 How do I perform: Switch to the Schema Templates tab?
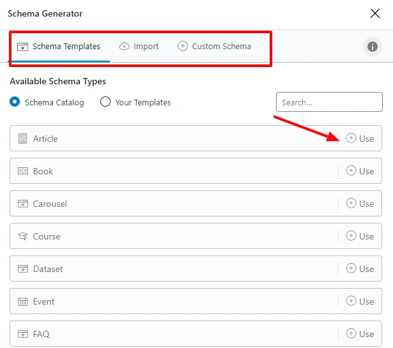pyautogui.click(x=59, y=47)
